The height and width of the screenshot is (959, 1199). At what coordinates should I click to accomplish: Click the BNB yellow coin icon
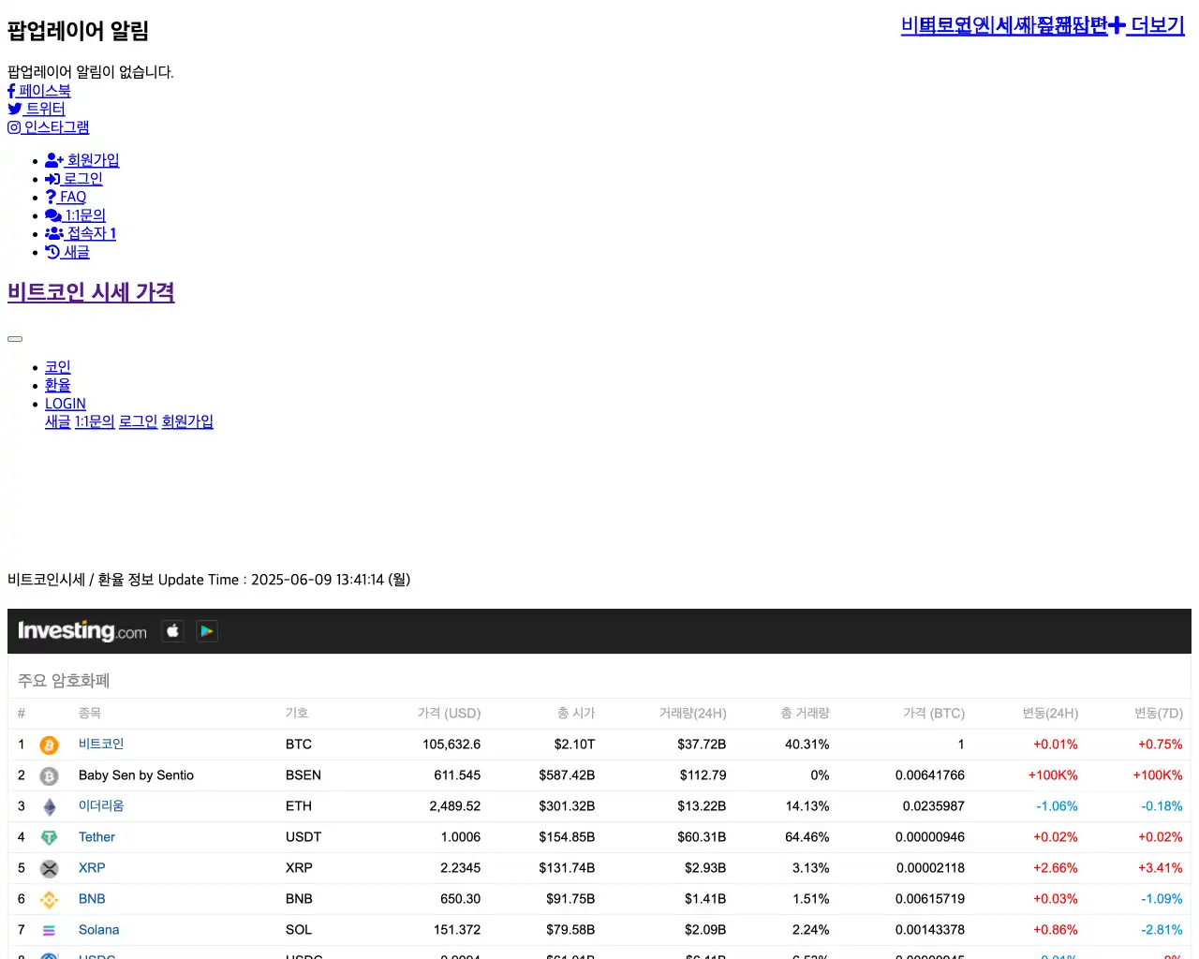pos(50,900)
